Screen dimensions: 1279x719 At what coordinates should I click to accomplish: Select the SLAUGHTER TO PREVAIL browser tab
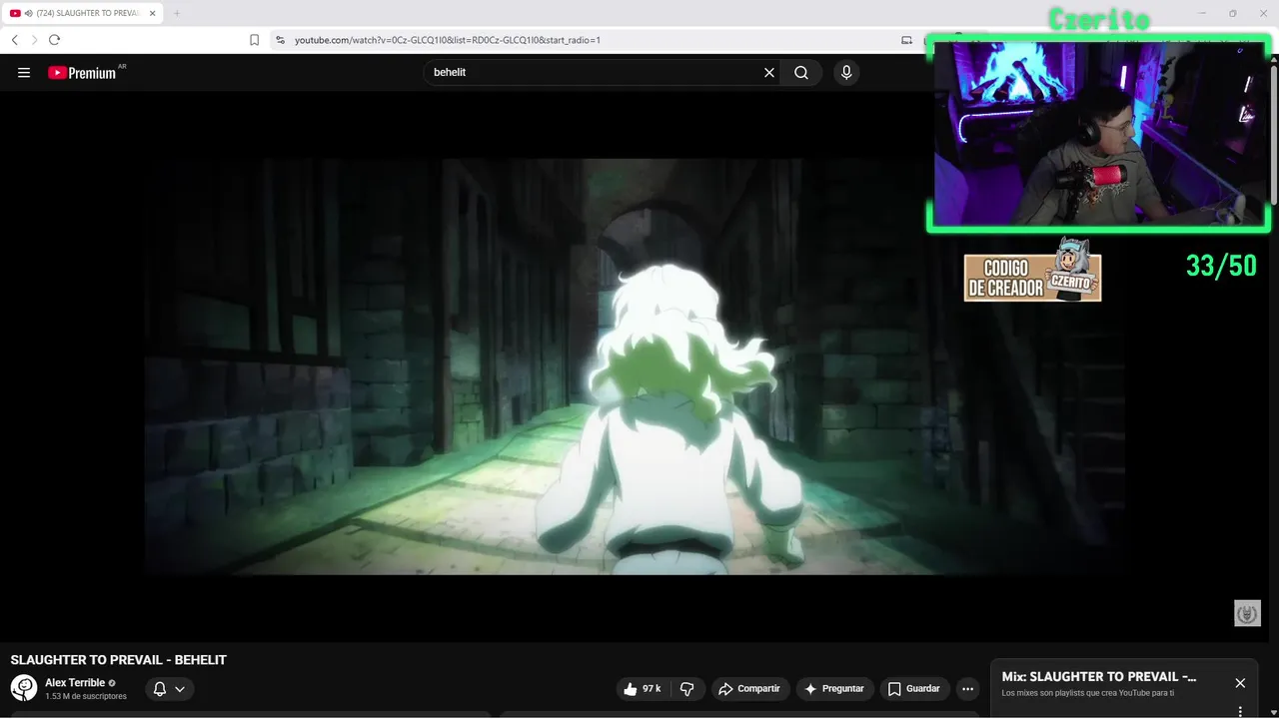click(x=83, y=13)
